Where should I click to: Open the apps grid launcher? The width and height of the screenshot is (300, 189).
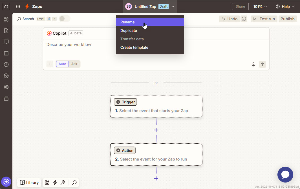tap(18, 6)
